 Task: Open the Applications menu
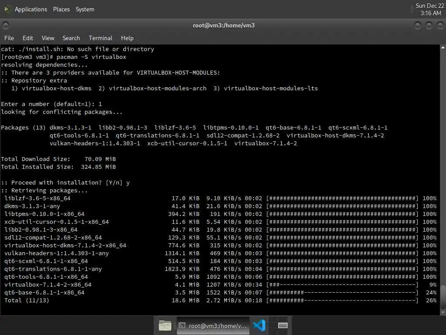(31, 10)
